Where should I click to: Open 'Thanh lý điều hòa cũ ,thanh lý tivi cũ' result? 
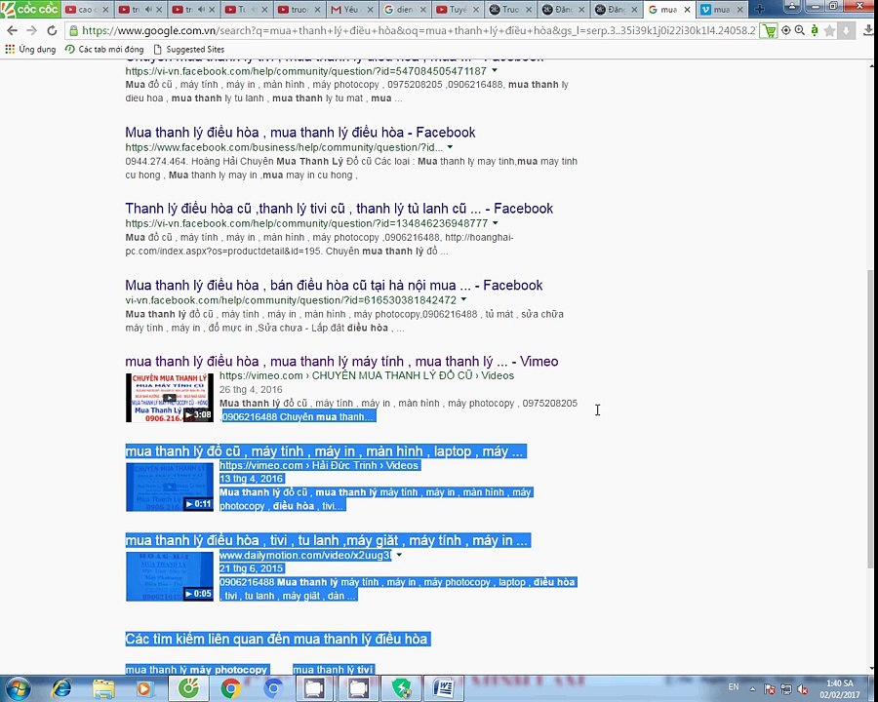339,209
